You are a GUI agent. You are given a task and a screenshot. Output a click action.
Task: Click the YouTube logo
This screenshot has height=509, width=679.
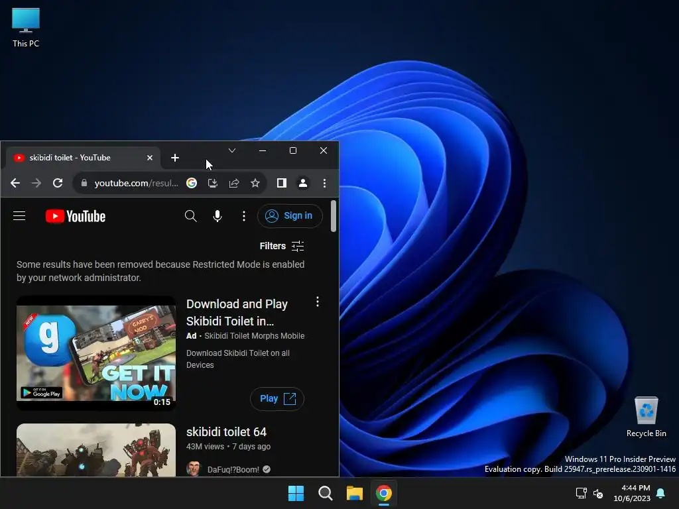pyautogui.click(x=76, y=216)
